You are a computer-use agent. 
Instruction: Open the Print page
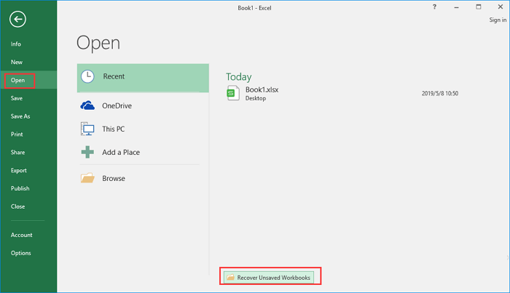17,135
